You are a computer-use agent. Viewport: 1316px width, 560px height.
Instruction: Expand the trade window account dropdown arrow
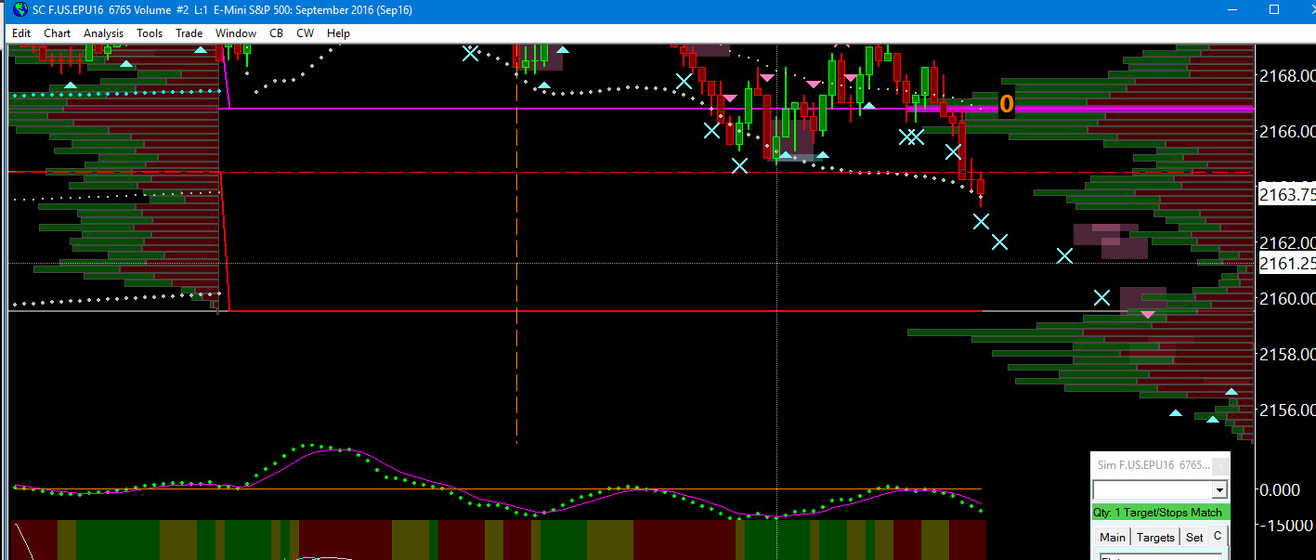click(x=1219, y=489)
